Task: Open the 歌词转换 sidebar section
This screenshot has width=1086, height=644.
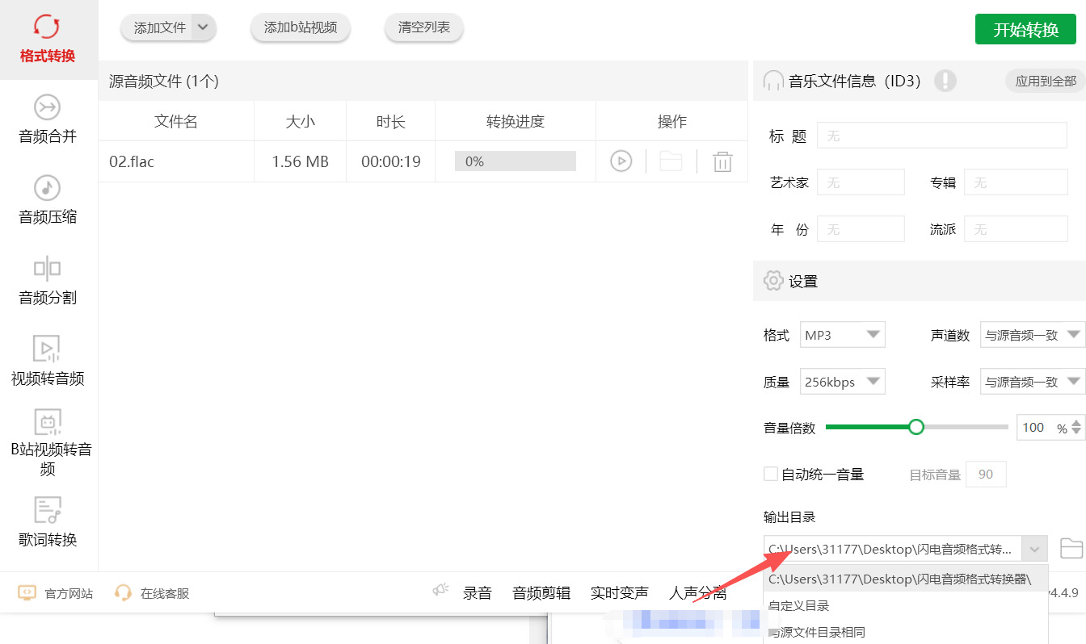Action: click(48, 524)
